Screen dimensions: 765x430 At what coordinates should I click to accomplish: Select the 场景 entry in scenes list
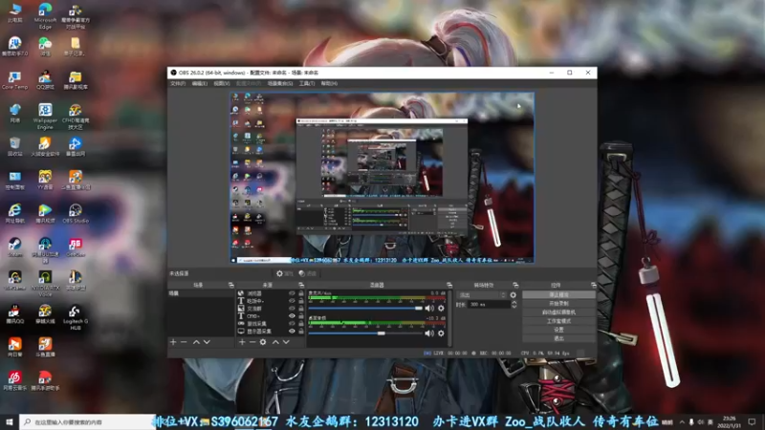(x=201, y=293)
